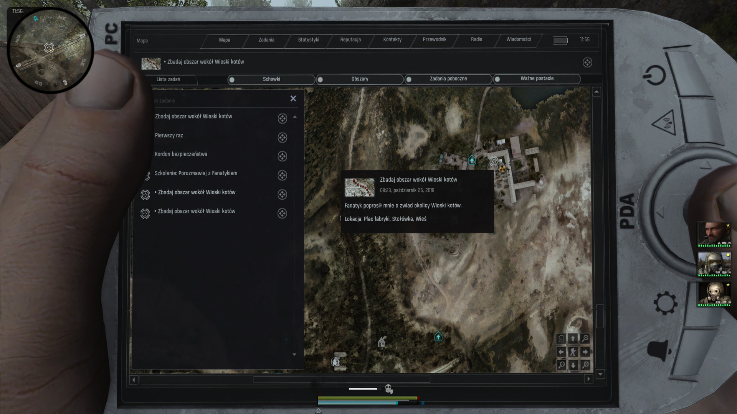
Task: Click target icon beside Pierwszy raz task
Action: click(x=282, y=138)
